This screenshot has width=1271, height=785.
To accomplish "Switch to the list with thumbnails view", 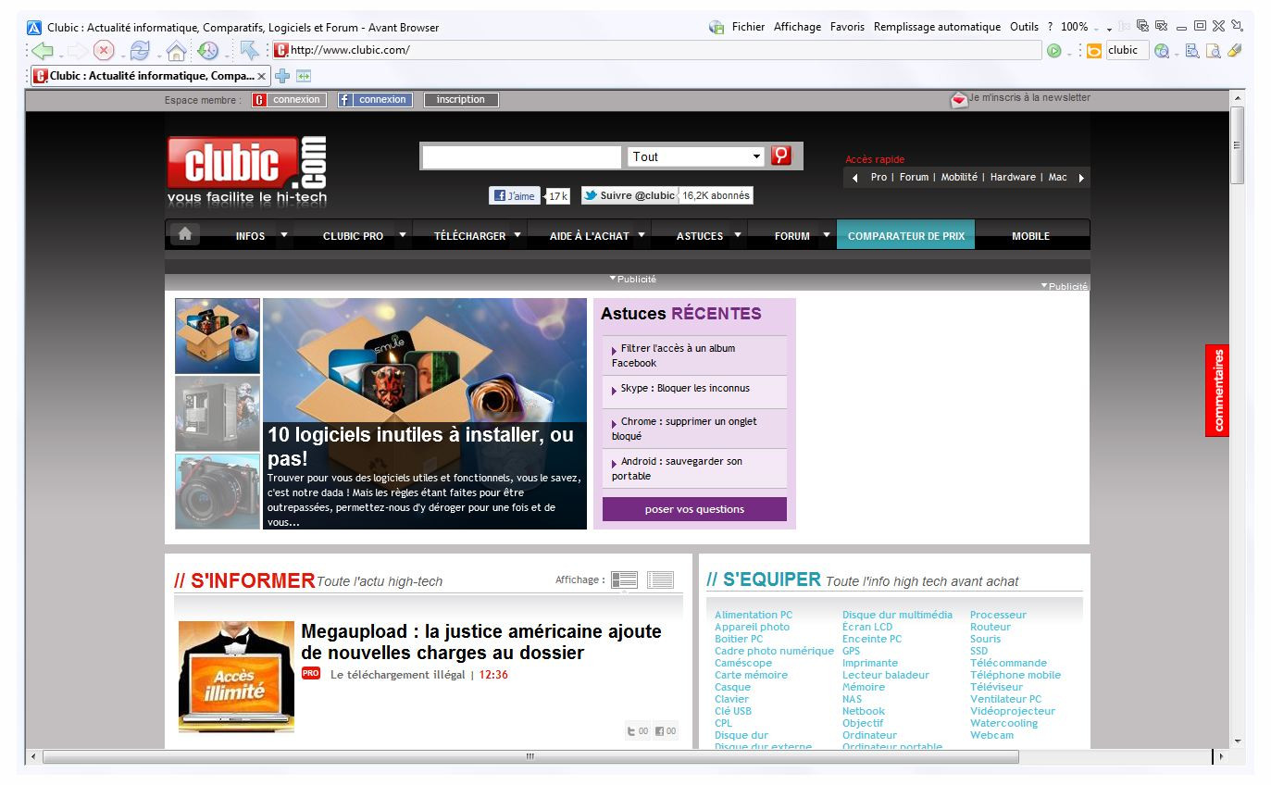I will click(x=624, y=579).
